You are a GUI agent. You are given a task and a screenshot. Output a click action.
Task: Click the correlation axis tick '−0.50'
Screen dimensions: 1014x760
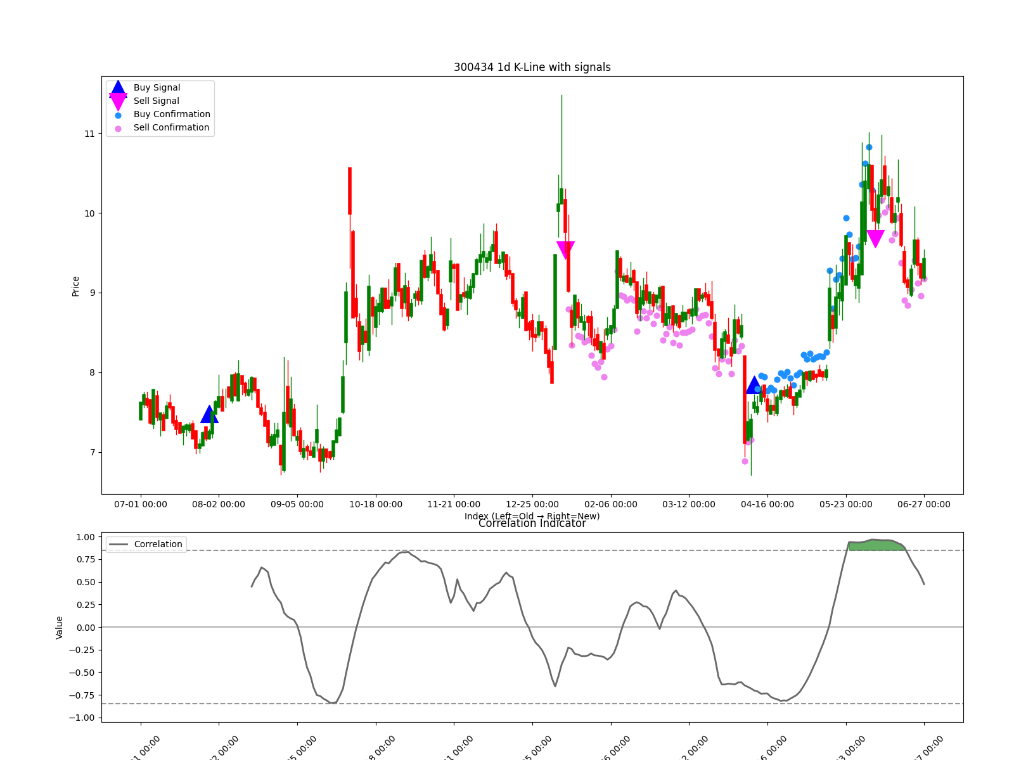82,673
